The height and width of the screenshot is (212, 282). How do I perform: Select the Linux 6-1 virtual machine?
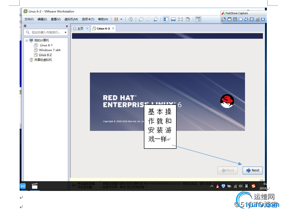click(x=46, y=45)
